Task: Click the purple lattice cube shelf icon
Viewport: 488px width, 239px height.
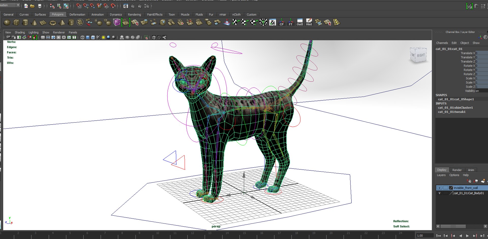Action: (117, 22)
